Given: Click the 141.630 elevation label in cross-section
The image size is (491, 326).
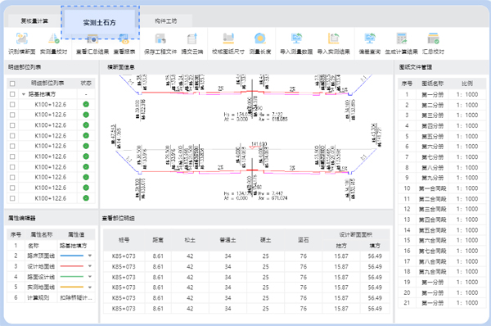Looking at the screenshot, I should [259, 144].
